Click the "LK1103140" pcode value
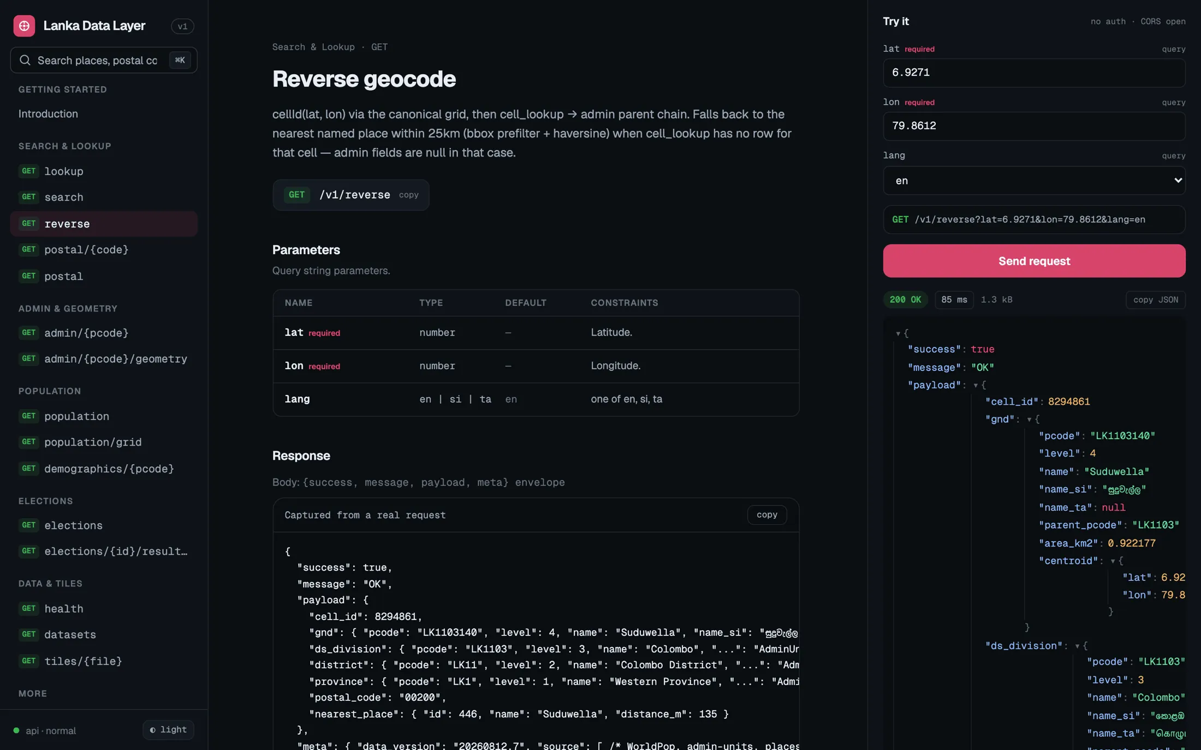Screen dimensions: 1201x750 pyautogui.click(x=1122, y=436)
